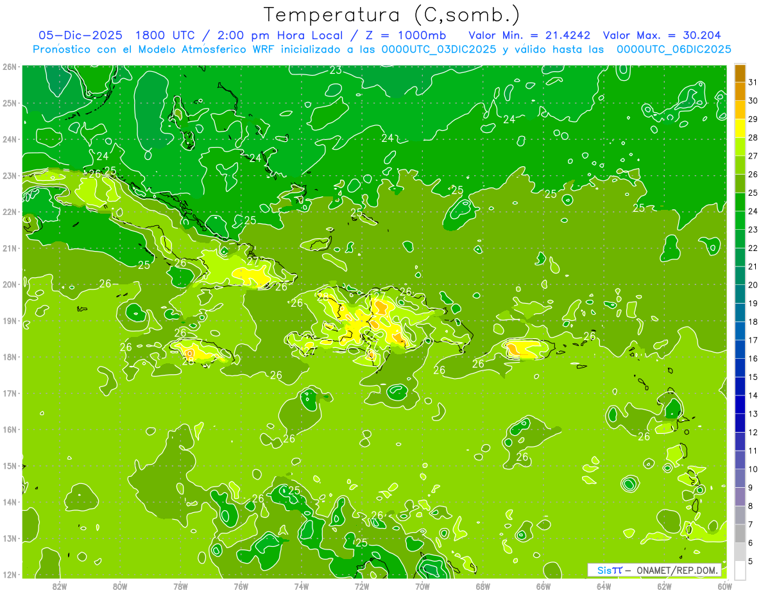Click the 'Temperatura (C,somb.)' chart title

[x=392, y=15]
